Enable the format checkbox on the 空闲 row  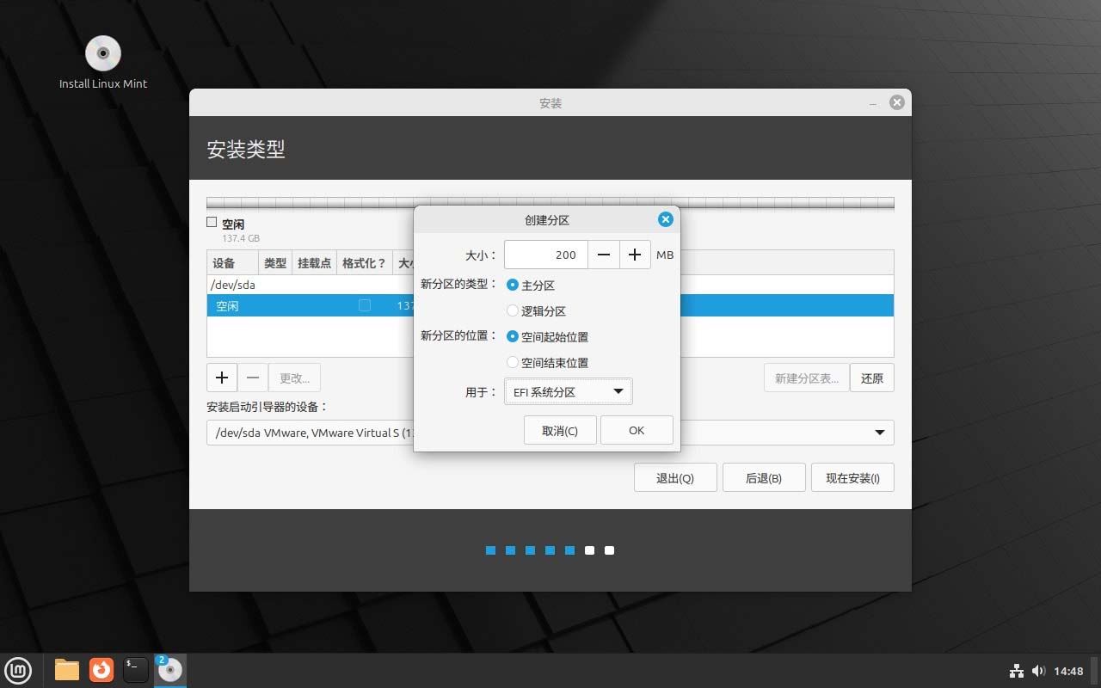tap(365, 304)
